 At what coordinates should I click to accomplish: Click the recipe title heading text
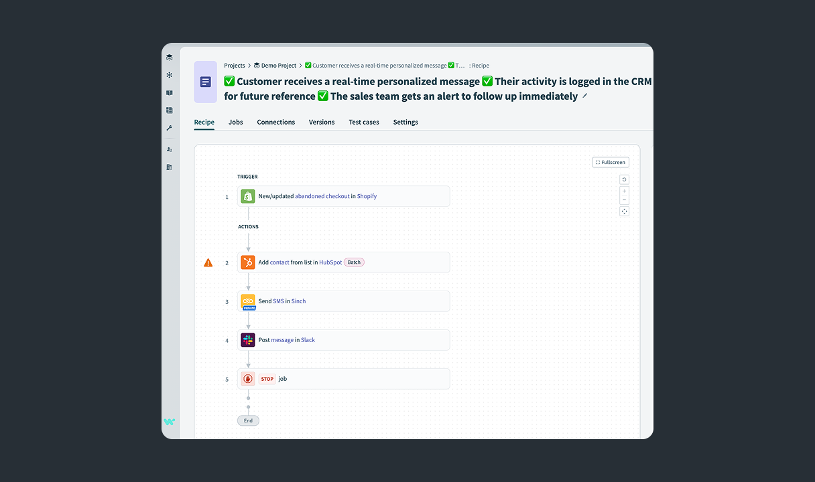coord(438,88)
